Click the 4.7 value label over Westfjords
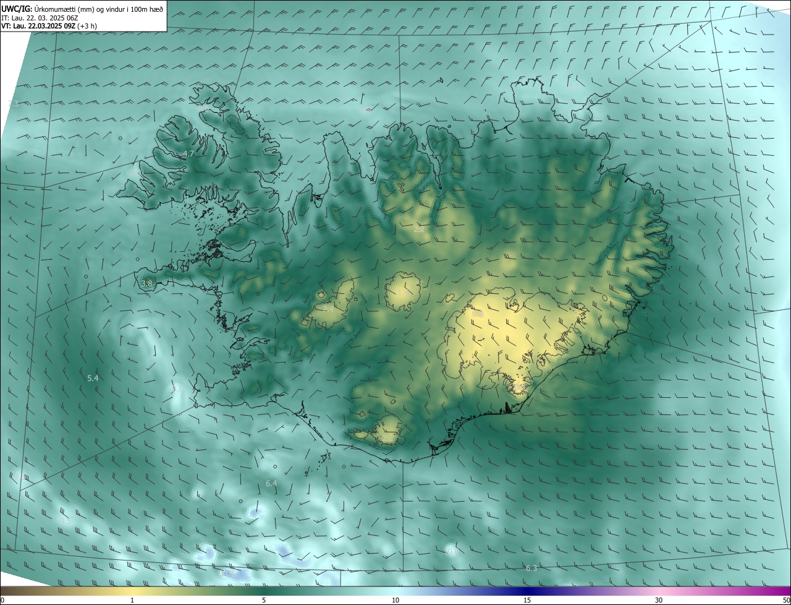 tap(188, 153)
